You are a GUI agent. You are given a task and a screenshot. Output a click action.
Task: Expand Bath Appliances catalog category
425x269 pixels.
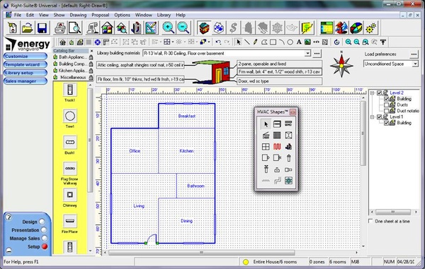coord(73,57)
